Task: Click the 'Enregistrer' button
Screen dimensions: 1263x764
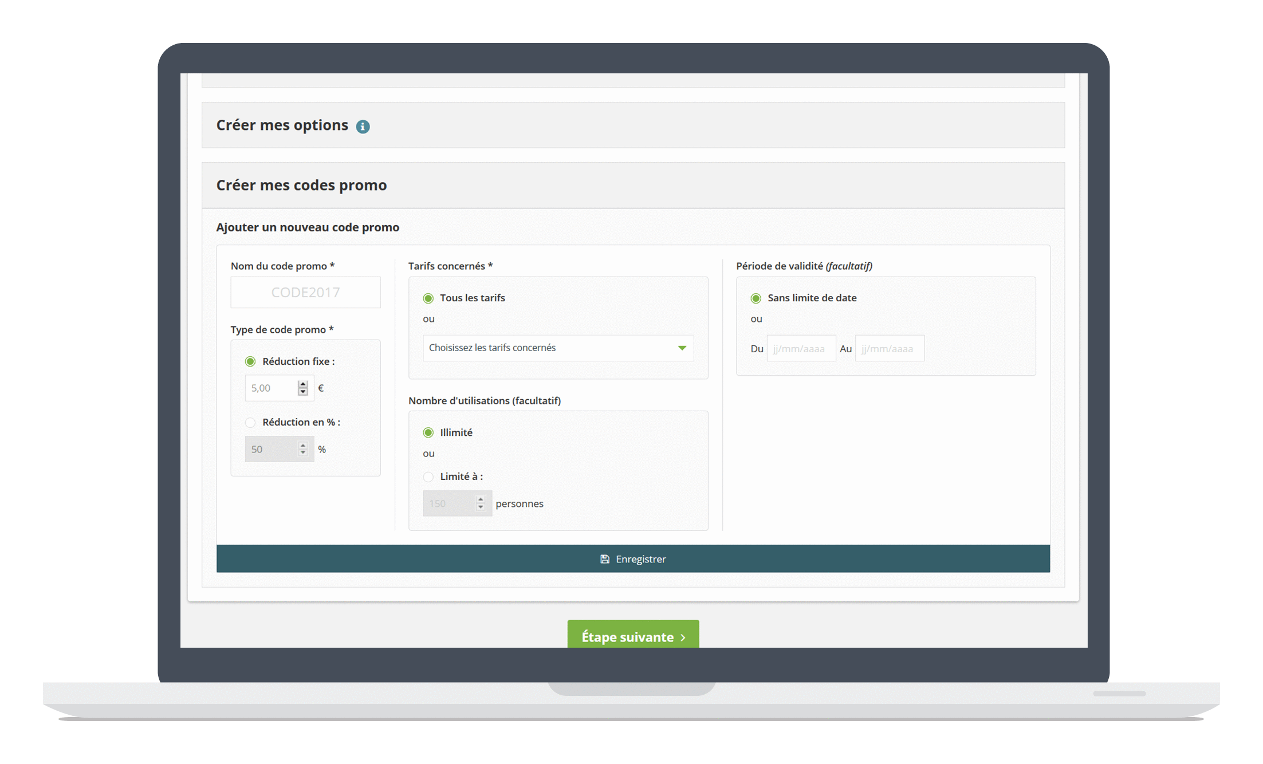Action: pos(631,558)
